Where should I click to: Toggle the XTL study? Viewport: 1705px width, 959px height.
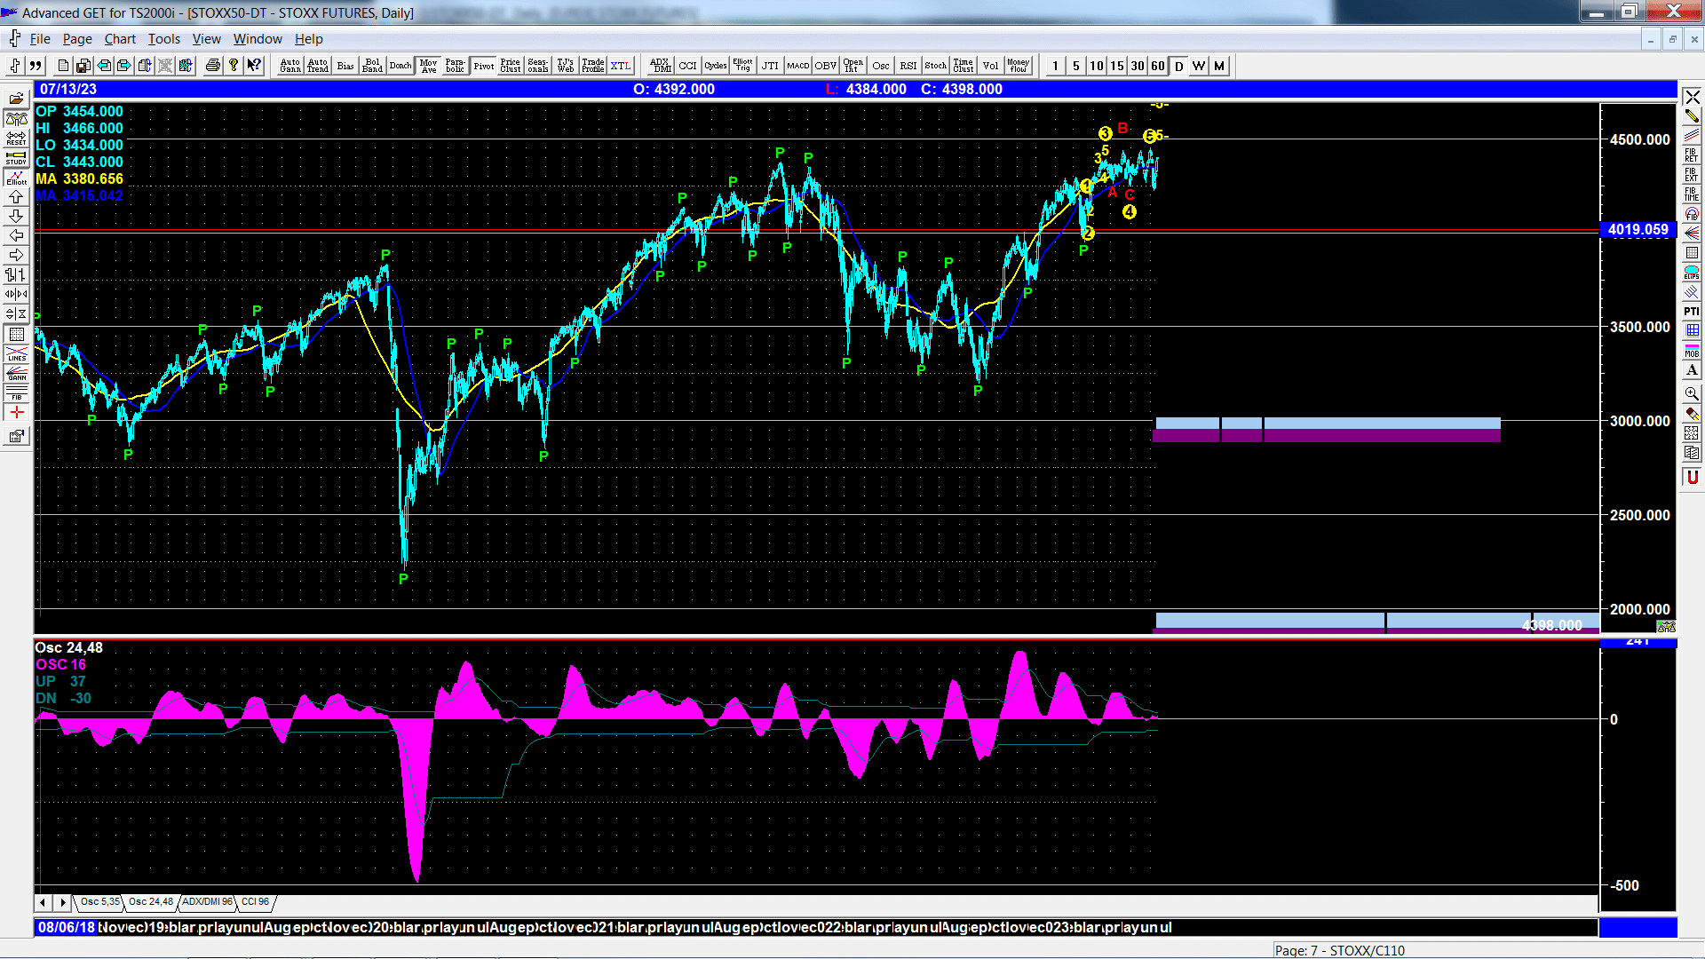coord(621,66)
